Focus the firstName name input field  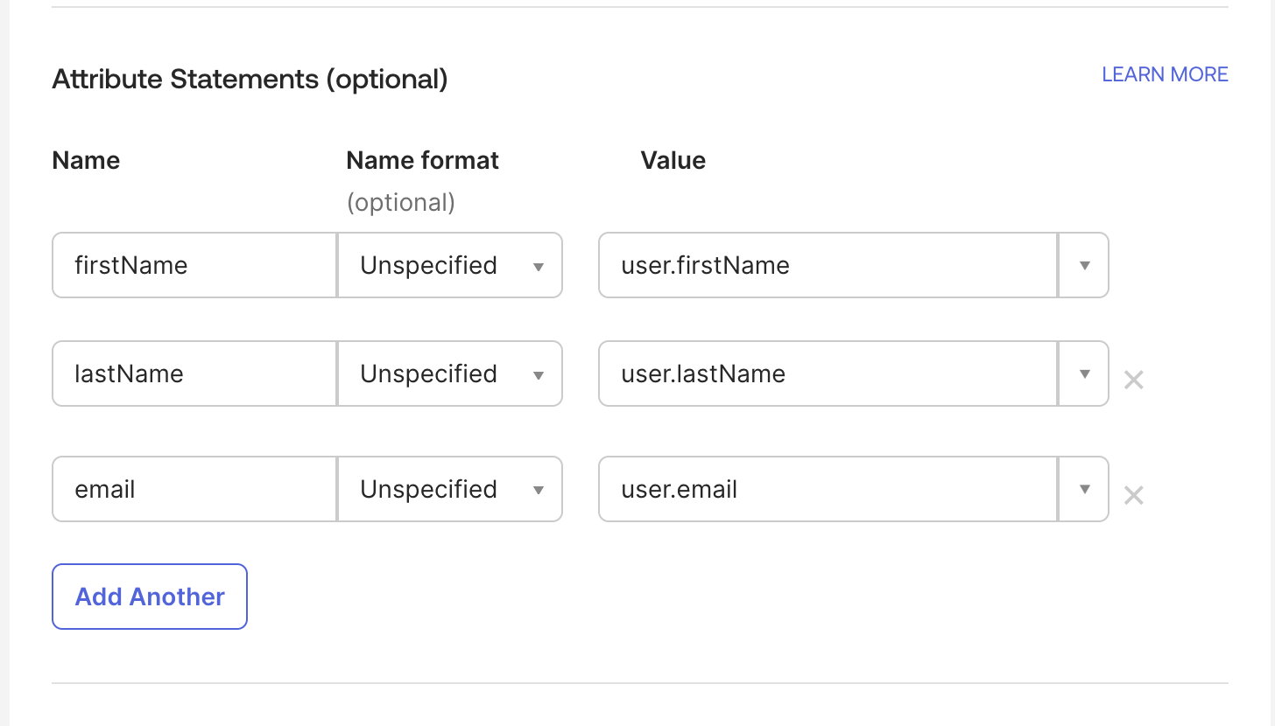[x=194, y=265]
